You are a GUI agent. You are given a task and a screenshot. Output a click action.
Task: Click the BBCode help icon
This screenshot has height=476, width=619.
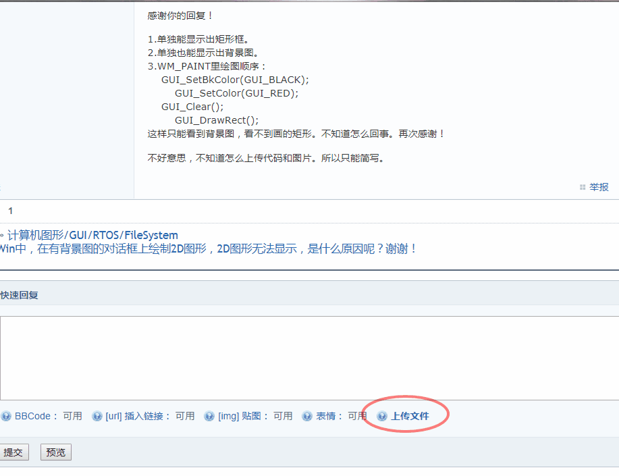click(5, 416)
